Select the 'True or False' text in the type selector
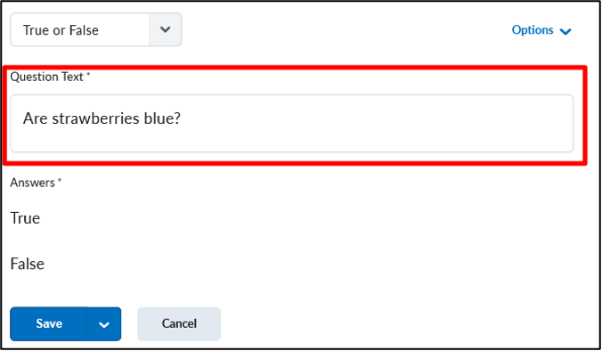 (x=61, y=30)
